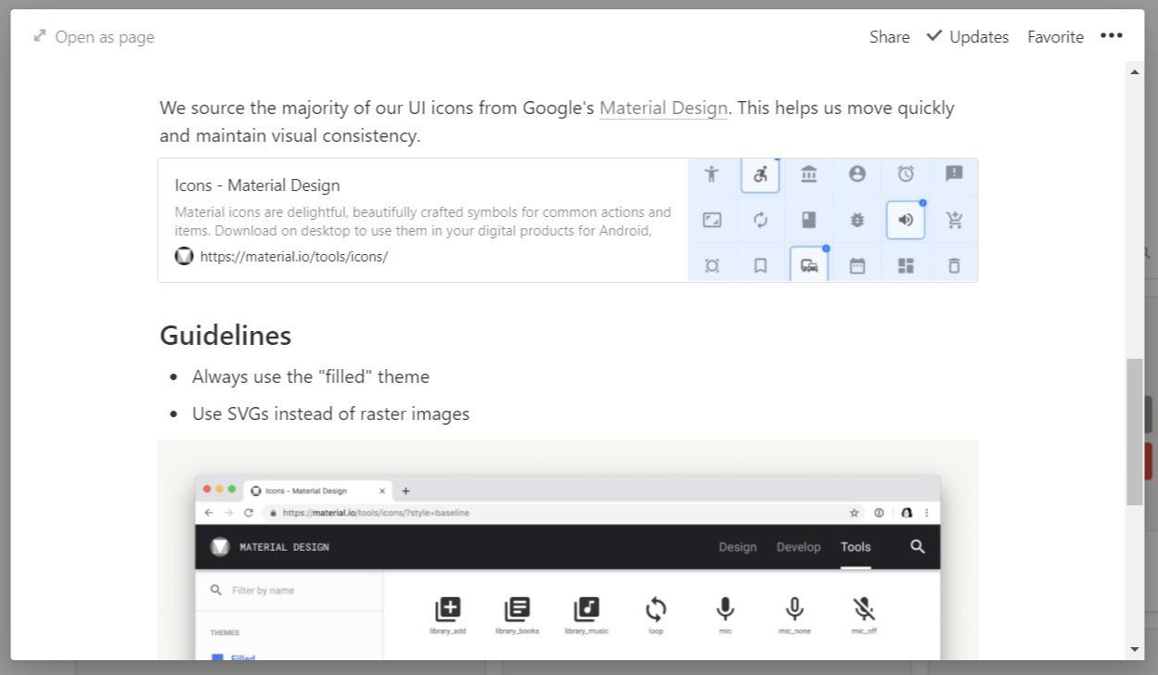Click the volume speaker icon in bookmark preview
Viewport: 1158px width, 675px height.
(906, 220)
